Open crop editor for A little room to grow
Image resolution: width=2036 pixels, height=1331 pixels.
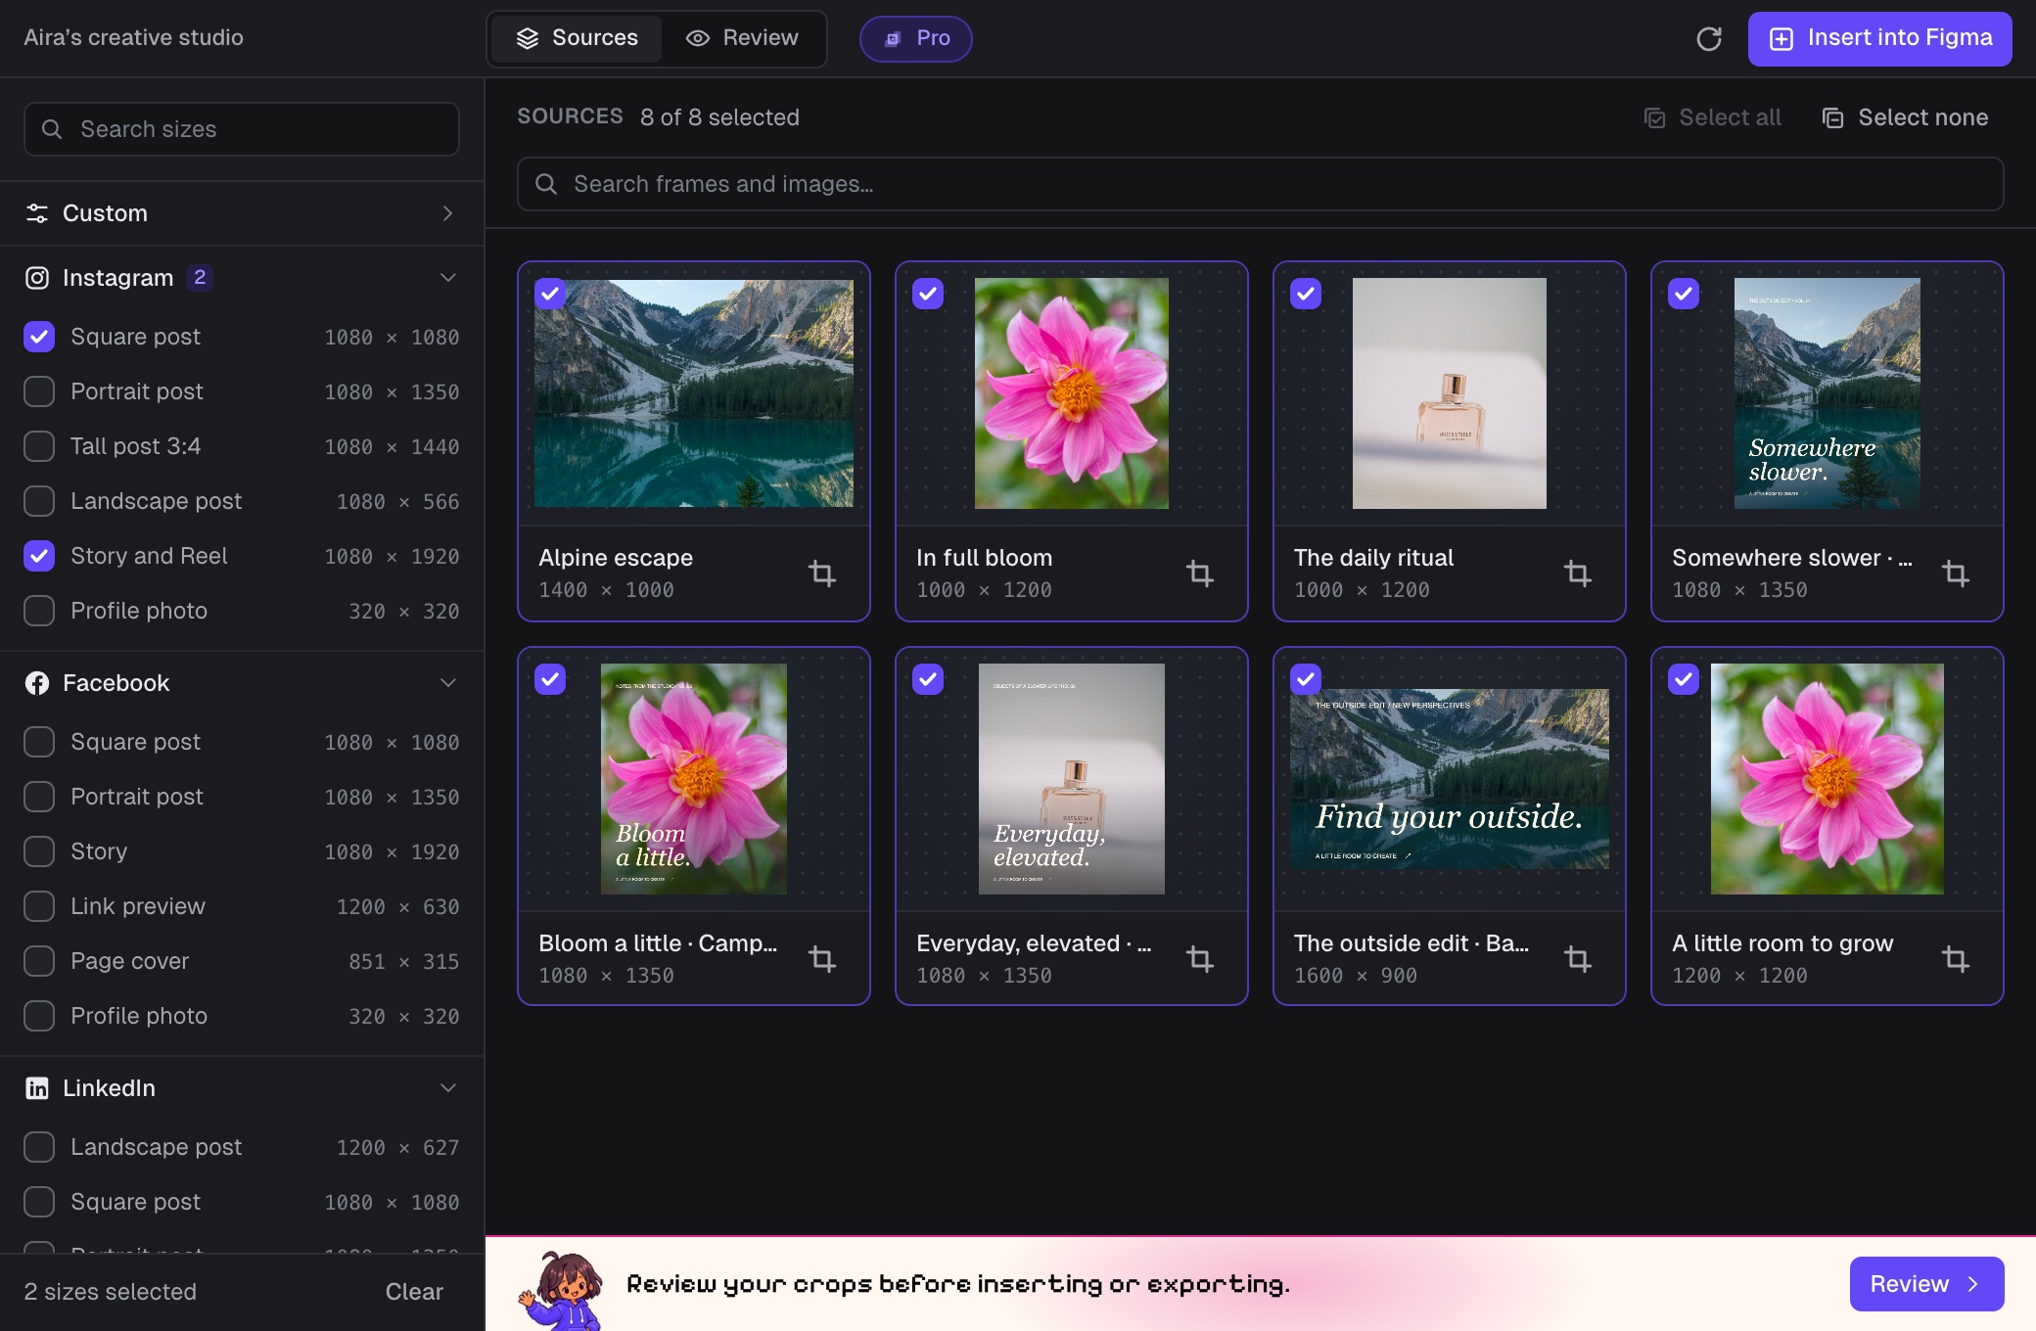point(1956,958)
